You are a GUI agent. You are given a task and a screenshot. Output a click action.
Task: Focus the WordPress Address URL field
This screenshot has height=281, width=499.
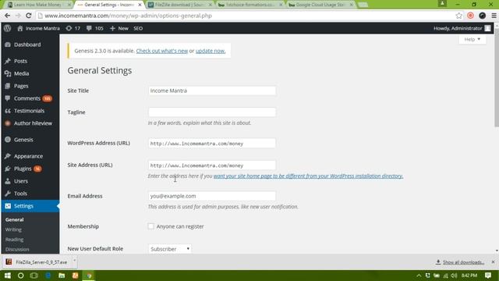coord(212,143)
